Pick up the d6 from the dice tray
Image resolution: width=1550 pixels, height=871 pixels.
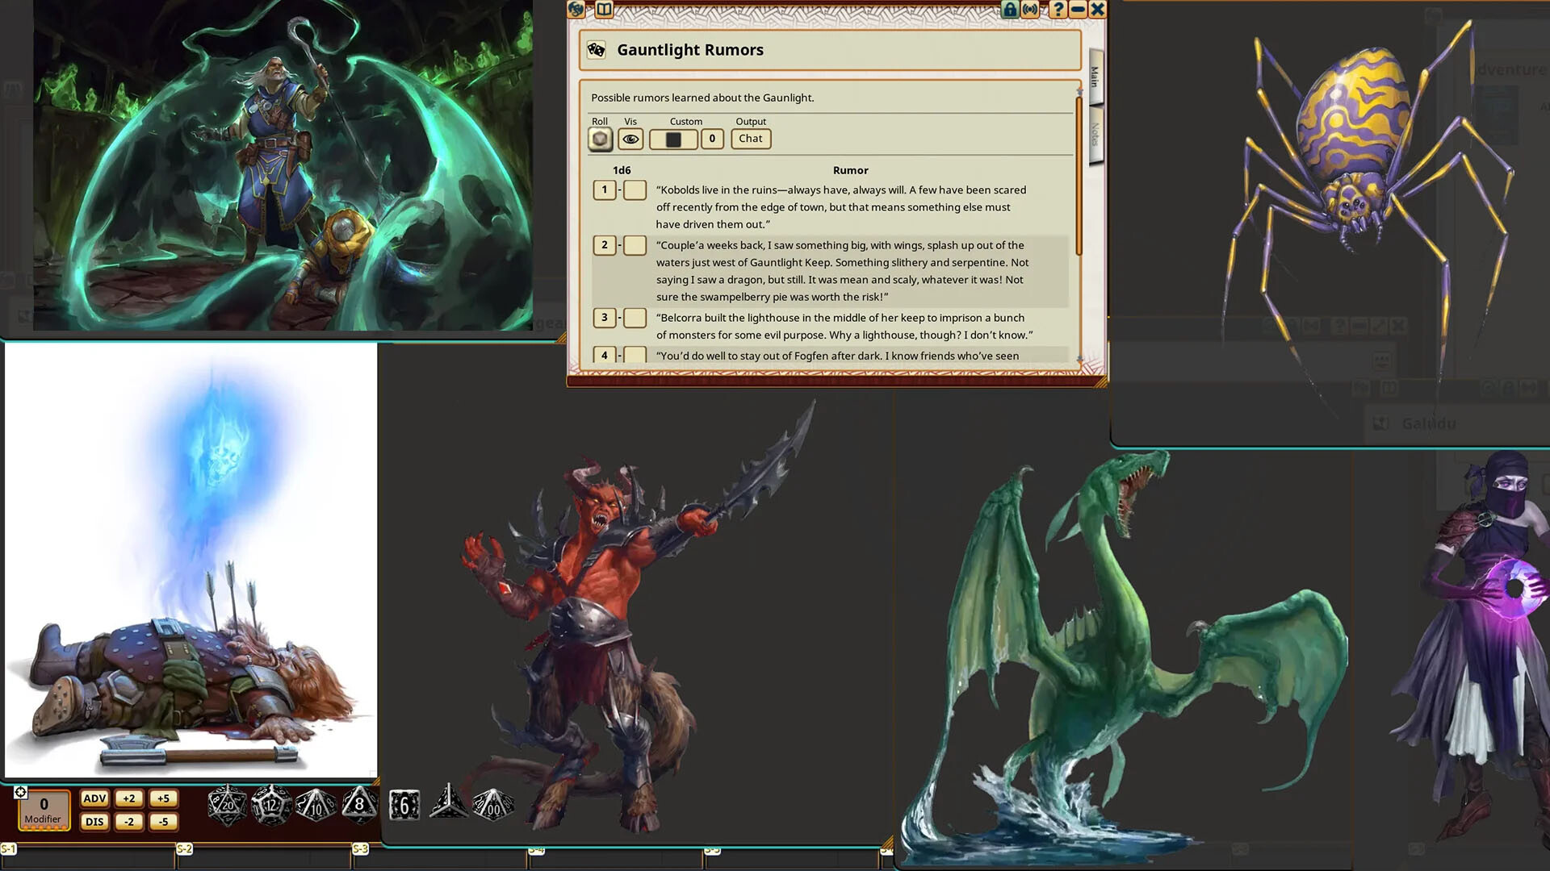coord(404,803)
